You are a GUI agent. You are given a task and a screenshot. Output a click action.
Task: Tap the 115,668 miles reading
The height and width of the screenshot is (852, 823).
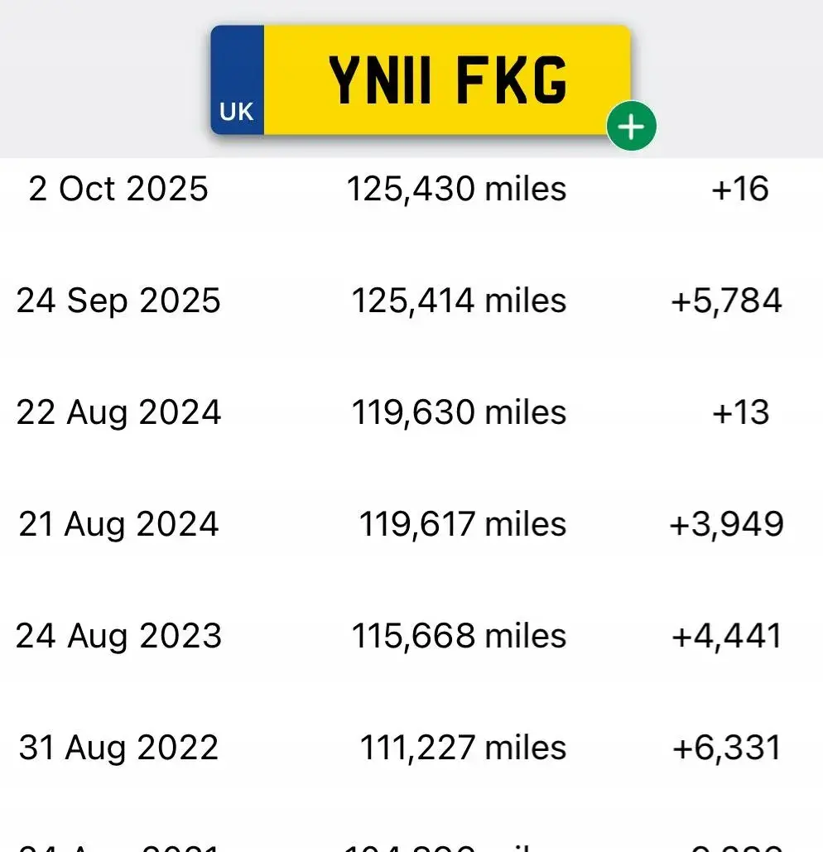tap(459, 636)
